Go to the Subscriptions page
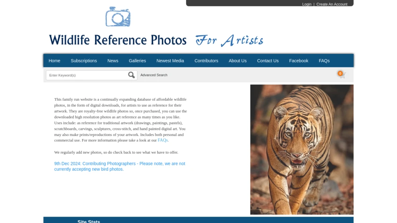397x223 pixels. (x=84, y=61)
